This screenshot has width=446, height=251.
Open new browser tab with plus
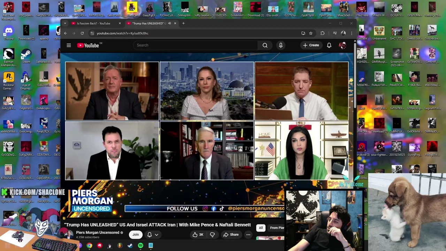tap(184, 23)
